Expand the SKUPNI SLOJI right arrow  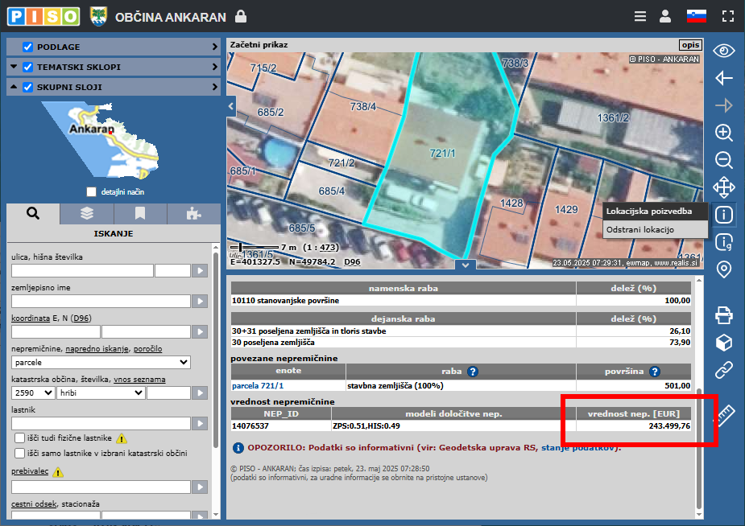tap(215, 87)
